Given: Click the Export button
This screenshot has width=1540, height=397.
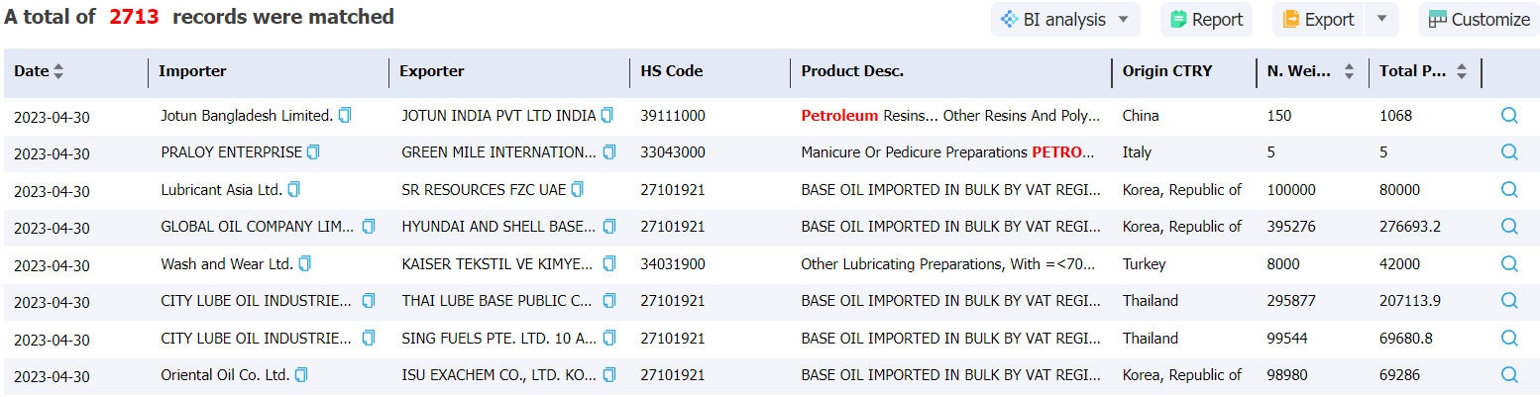Looking at the screenshot, I should point(1319,20).
